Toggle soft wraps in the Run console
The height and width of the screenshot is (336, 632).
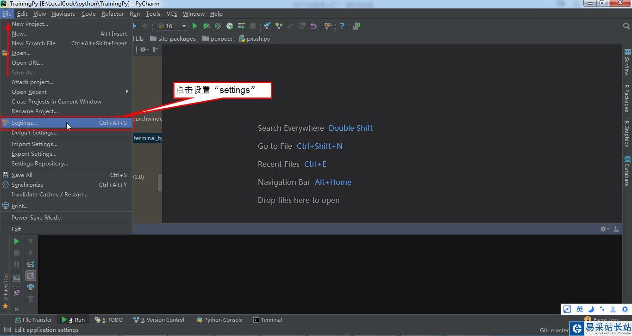(31, 264)
